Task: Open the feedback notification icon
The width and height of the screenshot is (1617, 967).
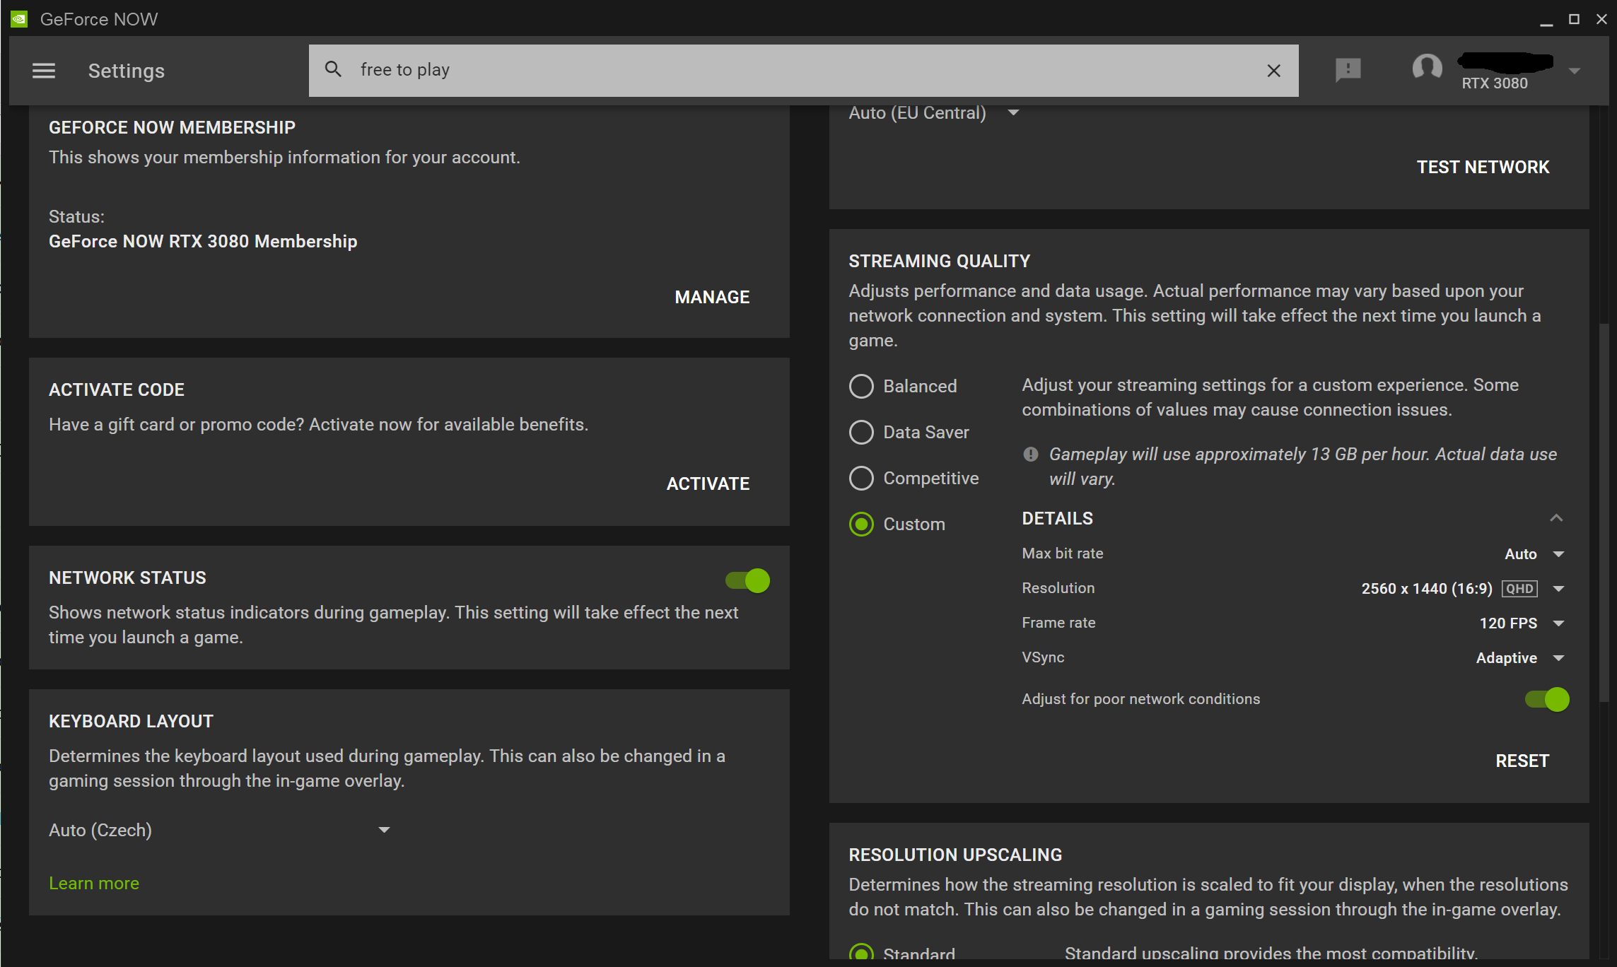Action: (x=1348, y=70)
